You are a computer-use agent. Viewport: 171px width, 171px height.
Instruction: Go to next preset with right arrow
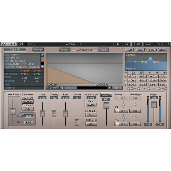coord(127,44)
